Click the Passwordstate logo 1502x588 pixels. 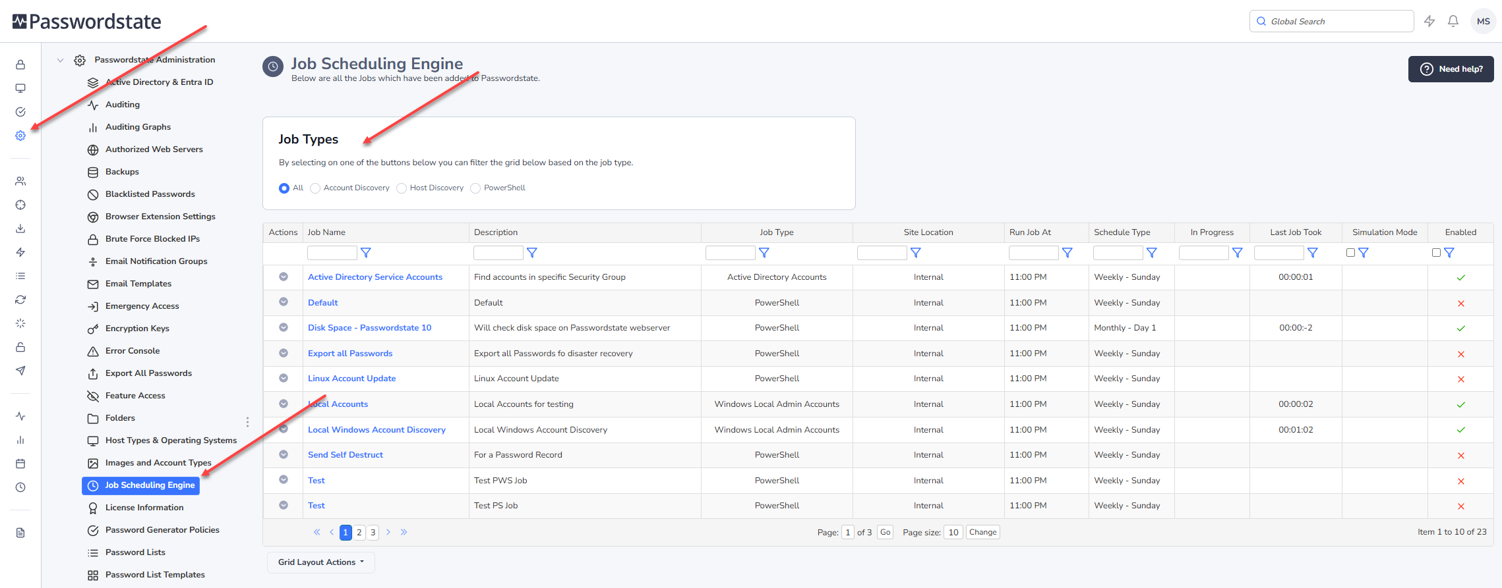click(x=86, y=22)
